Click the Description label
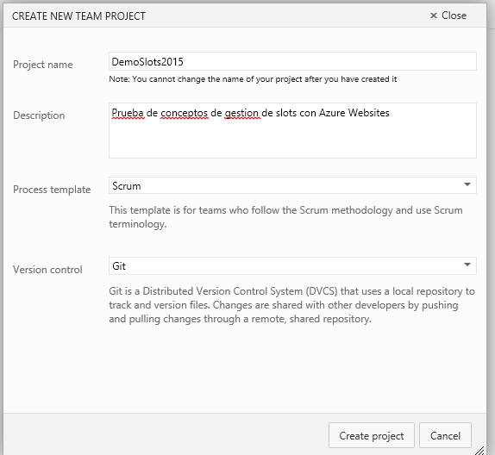Screen dimensions: 495x455 [x=39, y=115]
